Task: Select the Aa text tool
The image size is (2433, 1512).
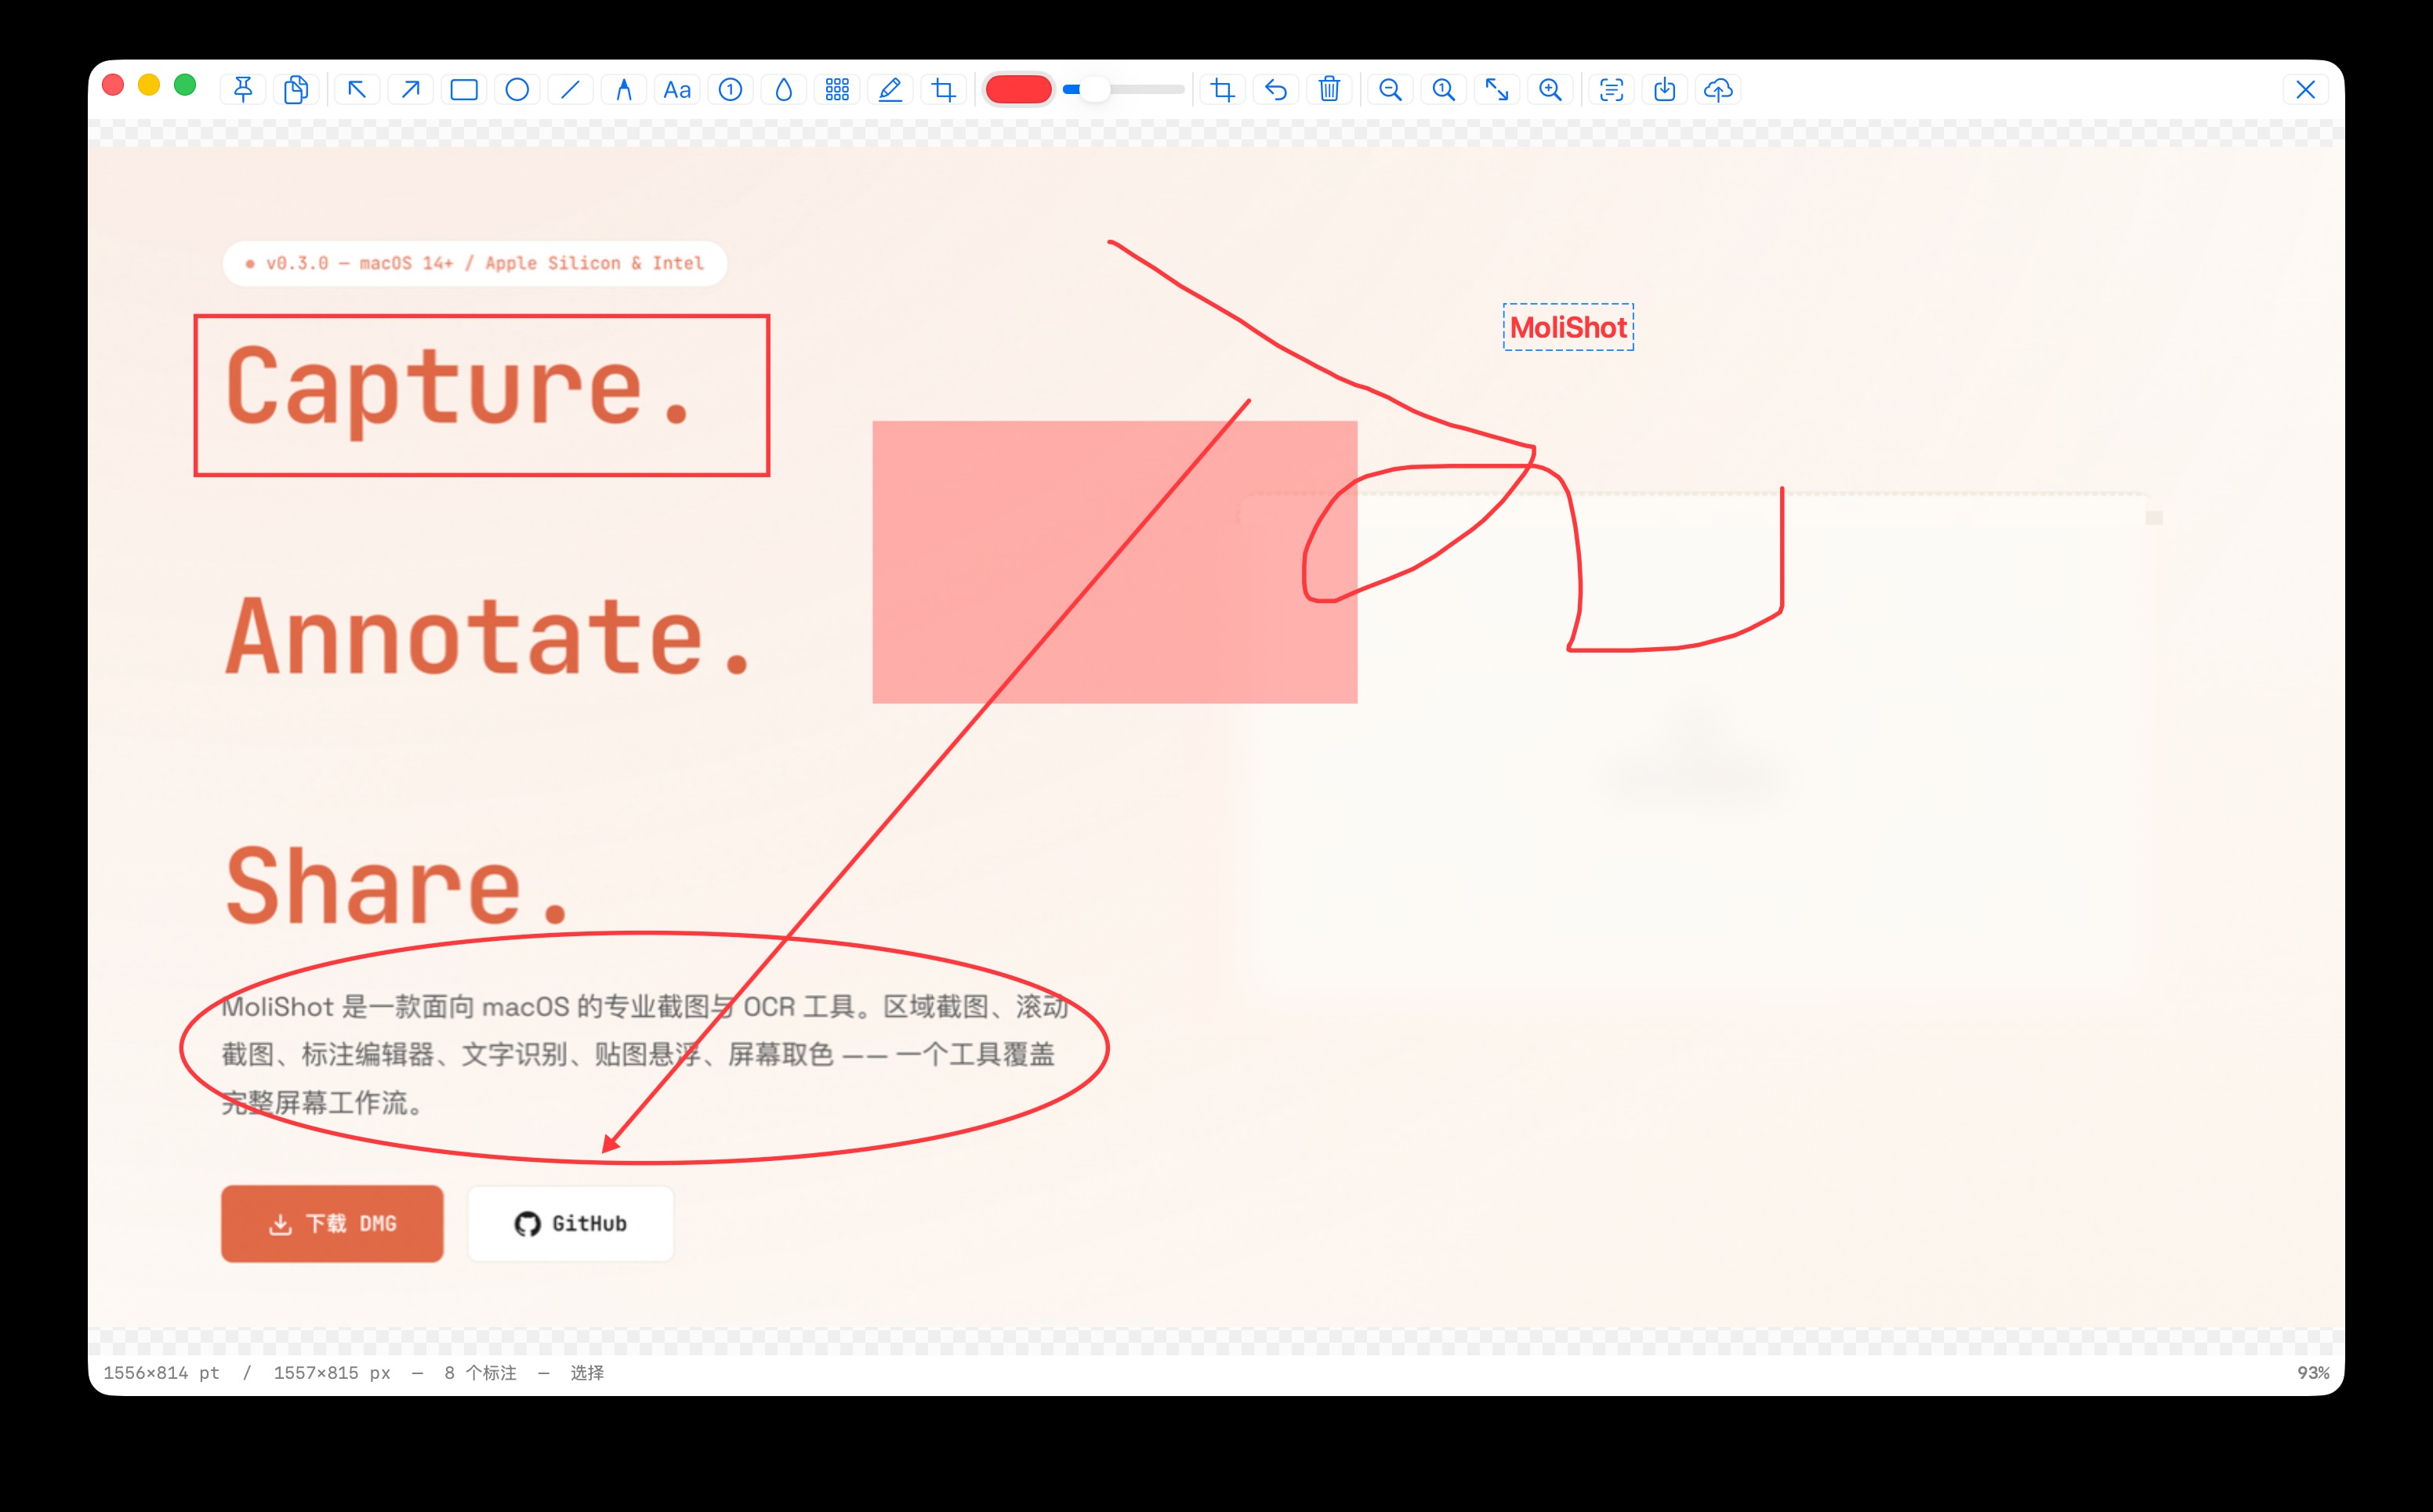Action: tap(677, 90)
